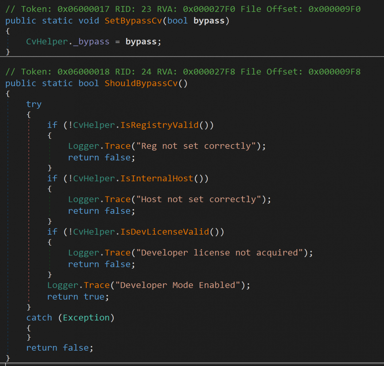
Task: Click the try keyword
Action: pos(34,104)
